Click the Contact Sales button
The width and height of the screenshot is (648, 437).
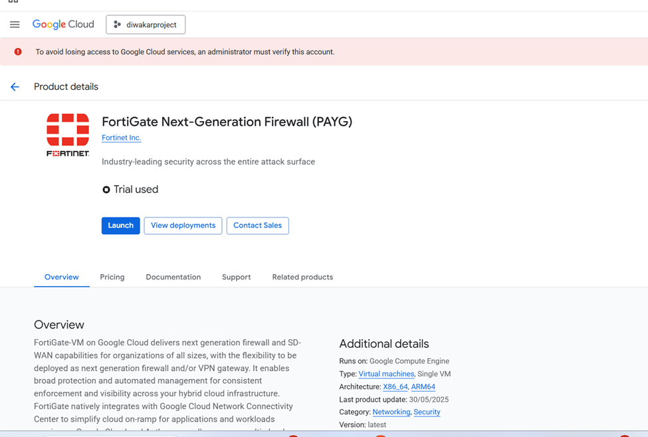click(257, 225)
